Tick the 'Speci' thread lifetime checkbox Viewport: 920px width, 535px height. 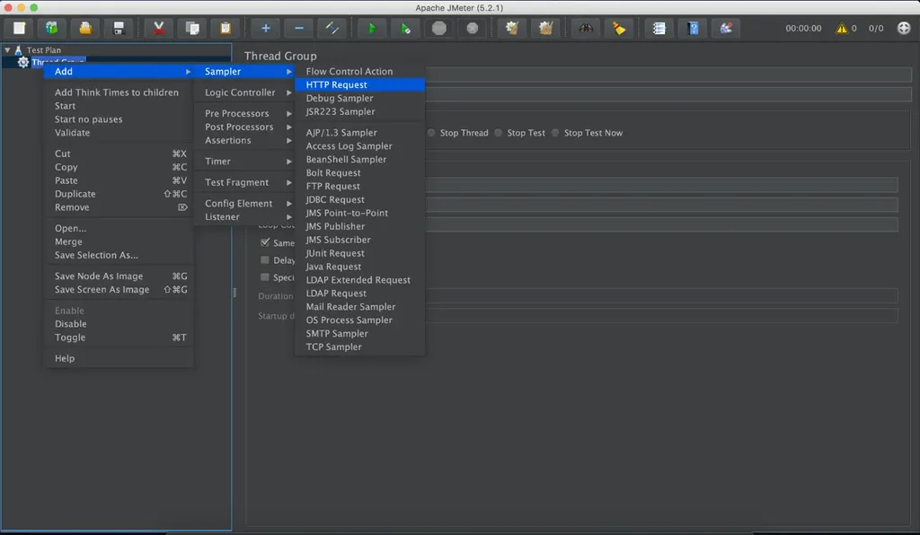265,277
